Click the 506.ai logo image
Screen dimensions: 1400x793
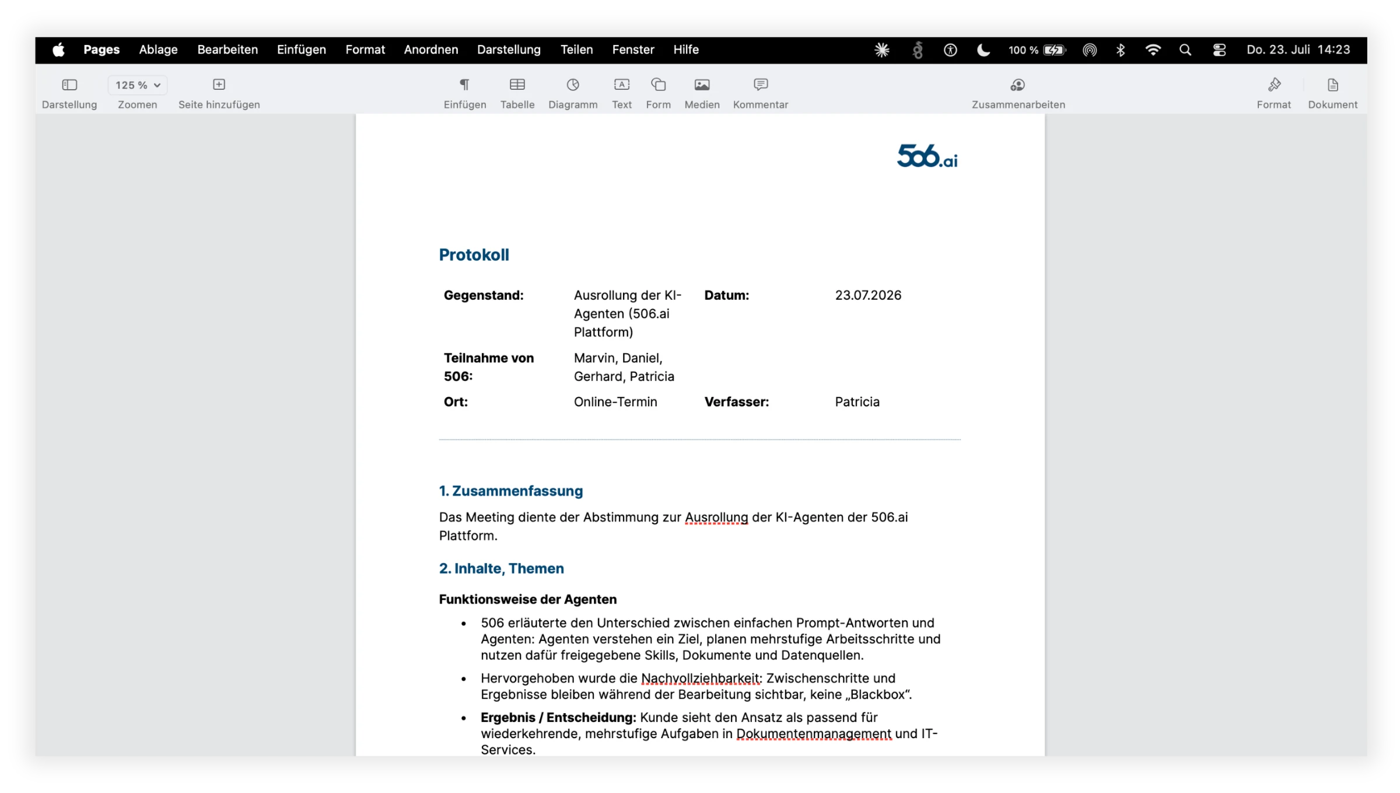(x=927, y=156)
